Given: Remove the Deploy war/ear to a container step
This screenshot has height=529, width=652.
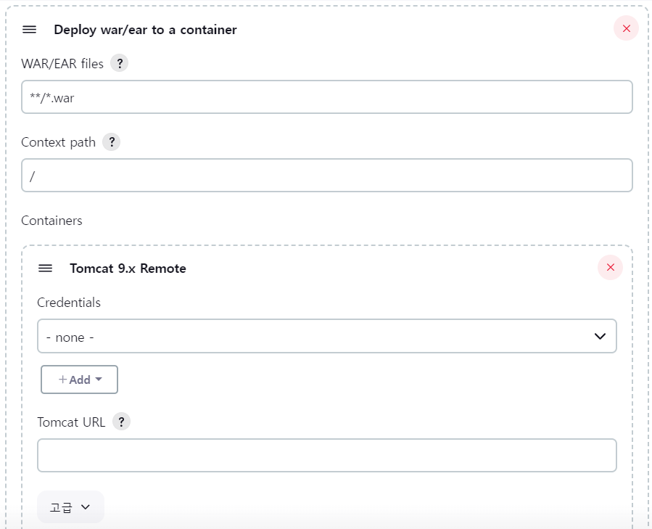Looking at the screenshot, I should coord(626,28).
